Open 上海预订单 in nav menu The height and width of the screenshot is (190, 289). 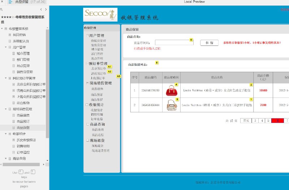[x=98, y=78]
